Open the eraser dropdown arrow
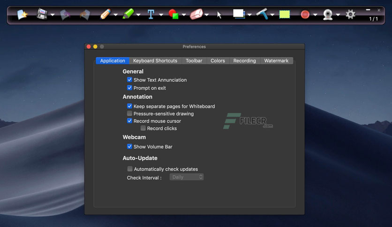 tap(207, 15)
